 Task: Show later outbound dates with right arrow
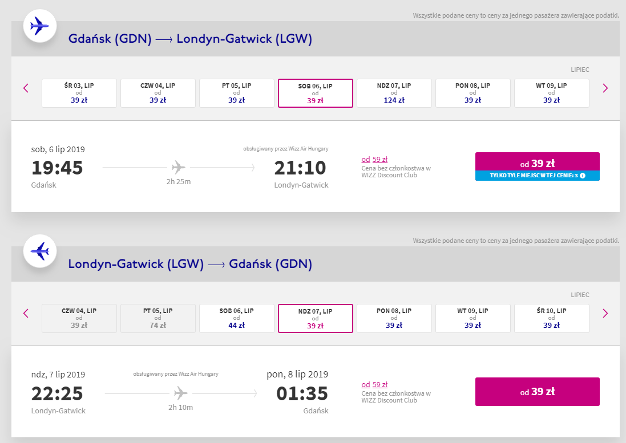605,88
